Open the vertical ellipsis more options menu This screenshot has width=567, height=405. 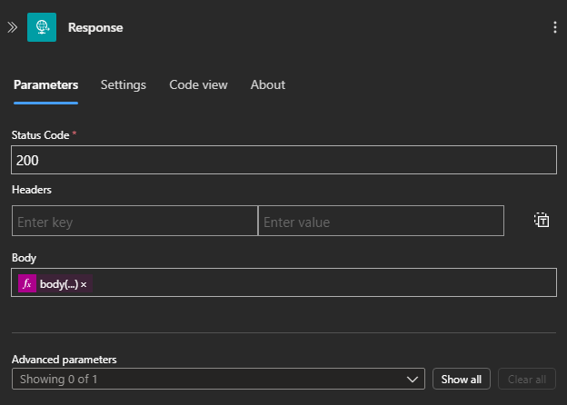click(554, 27)
